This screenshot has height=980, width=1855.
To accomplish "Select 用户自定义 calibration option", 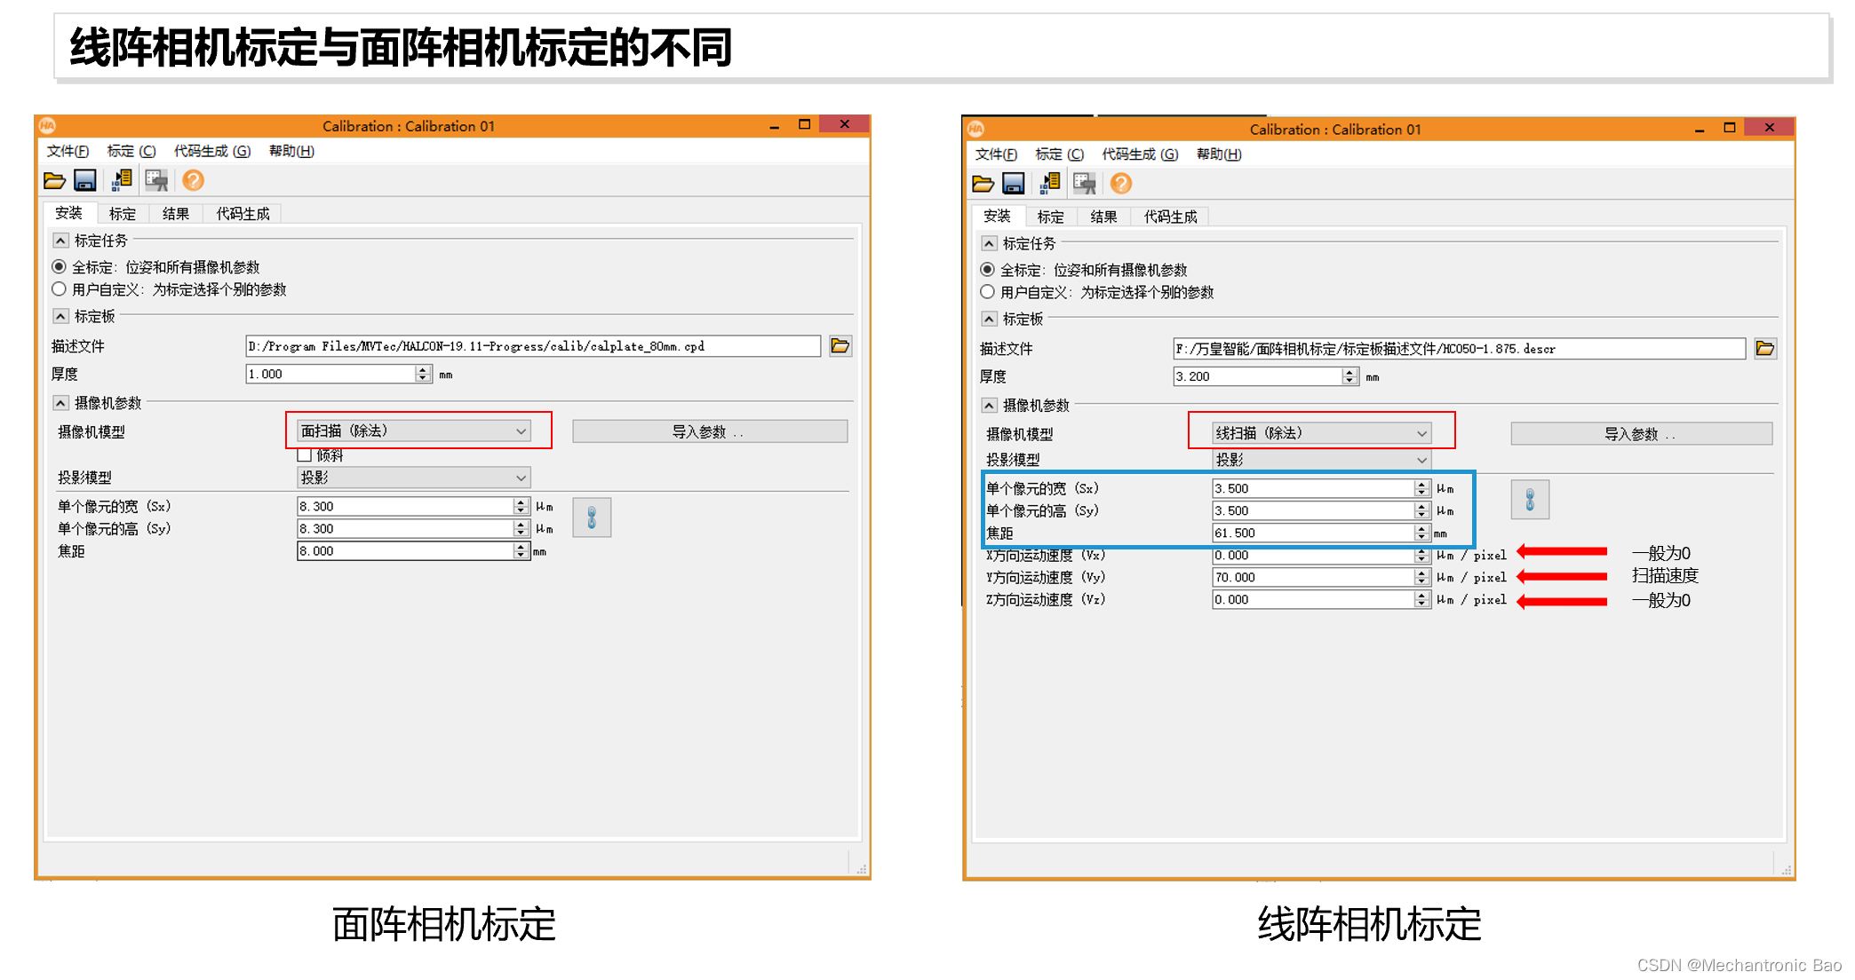I will (59, 288).
